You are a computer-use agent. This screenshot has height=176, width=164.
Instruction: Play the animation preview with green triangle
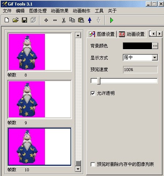pyautogui.click(x=111, y=20)
